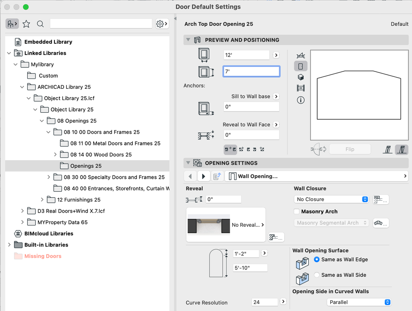Screen dimensions: 412x311
Task: Expand 12 Furnishings 25 folder
Action: coord(42,200)
